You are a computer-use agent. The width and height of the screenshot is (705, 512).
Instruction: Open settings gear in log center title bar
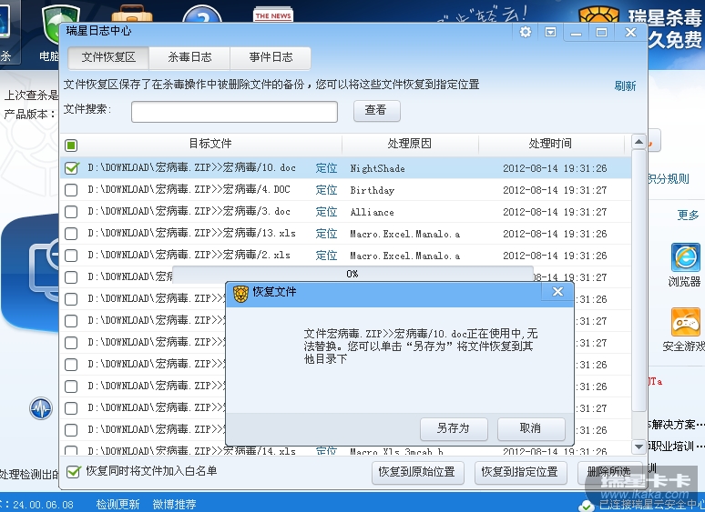tap(526, 33)
